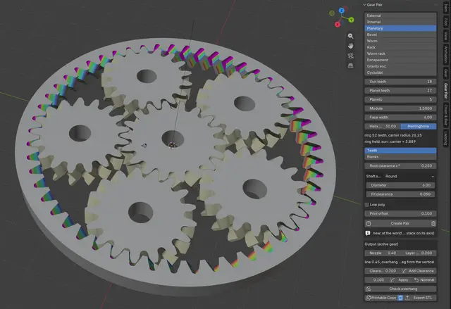This screenshot has width=451, height=309.
Task: Open the Item sidebar tab
Action: (445, 7)
